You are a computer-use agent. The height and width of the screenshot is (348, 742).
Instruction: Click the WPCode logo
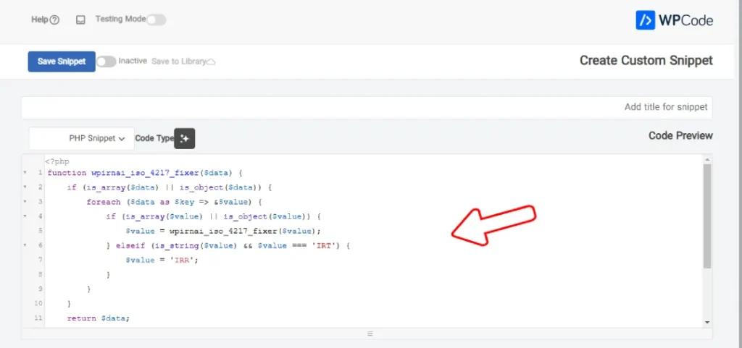pyautogui.click(x=674, y=20)
